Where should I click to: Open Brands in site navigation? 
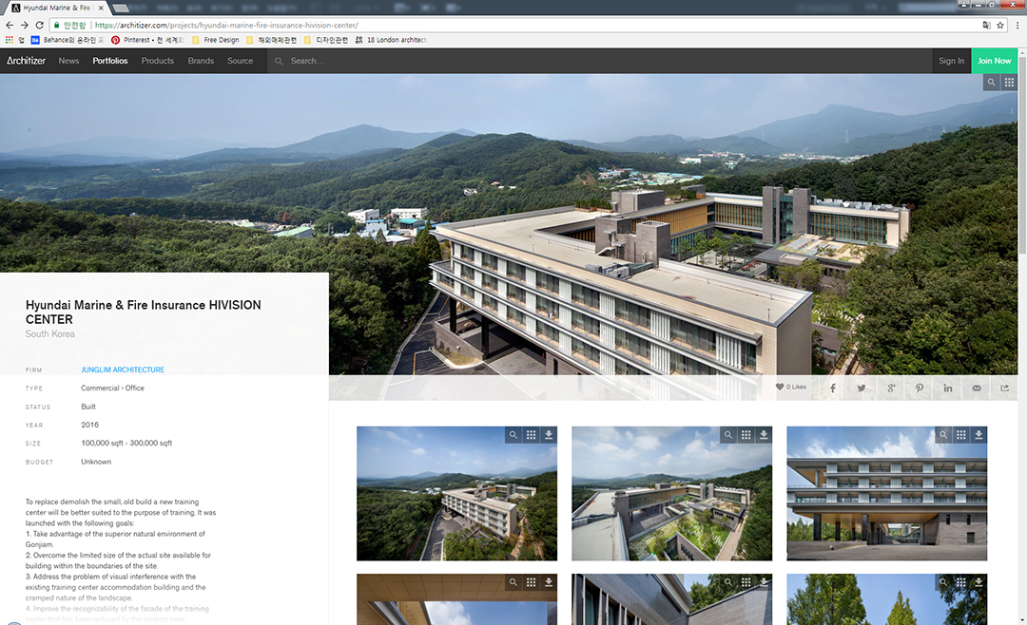coord(201,61)
